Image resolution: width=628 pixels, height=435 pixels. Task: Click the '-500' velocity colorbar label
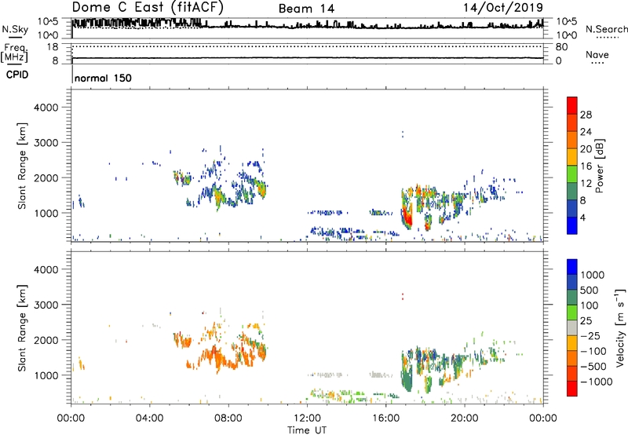(593, 367)
